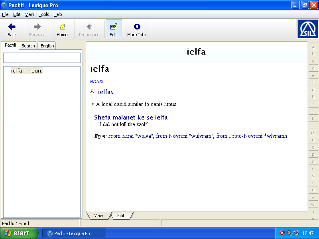This screenshot has height=239, width=319.
Task: Open the File menu
Action: click(5, 14)
